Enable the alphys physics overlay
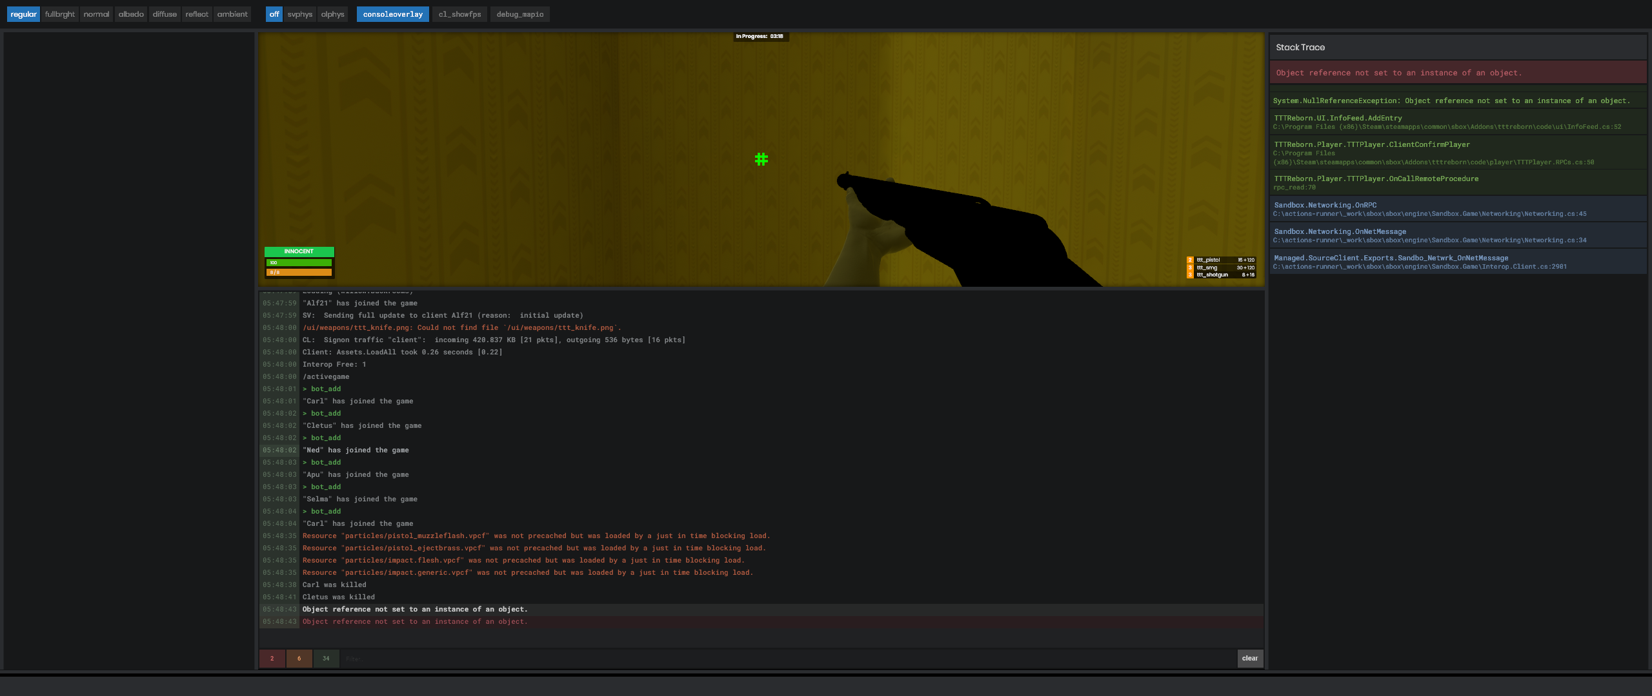 pos(332,14)
